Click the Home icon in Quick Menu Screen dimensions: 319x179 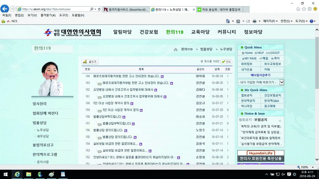click(243, 53)
